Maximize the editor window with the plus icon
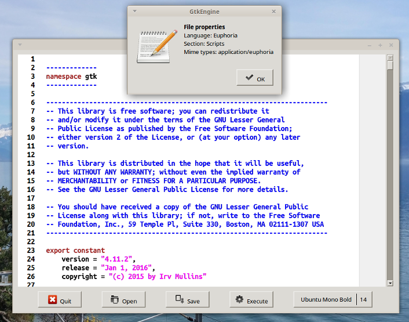Image resolution: width=409 pixels, height=322 pixels. (x=380, y=45)
